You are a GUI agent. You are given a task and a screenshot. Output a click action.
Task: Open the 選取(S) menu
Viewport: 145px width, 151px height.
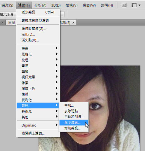coord(7,5)
